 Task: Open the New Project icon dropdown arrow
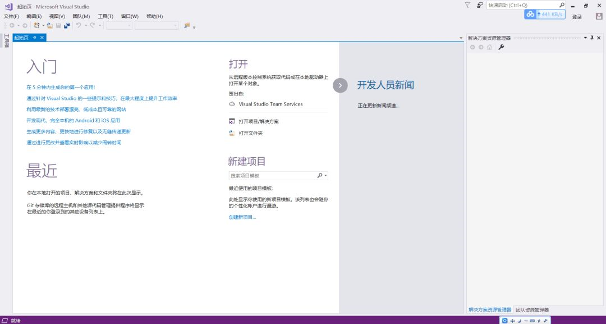[43, 25]
